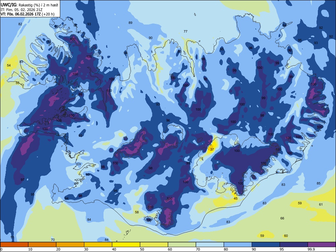This screenshot has width=336, height=252.
Task: Click the legend tick label 80
Action: click(226, 249)
